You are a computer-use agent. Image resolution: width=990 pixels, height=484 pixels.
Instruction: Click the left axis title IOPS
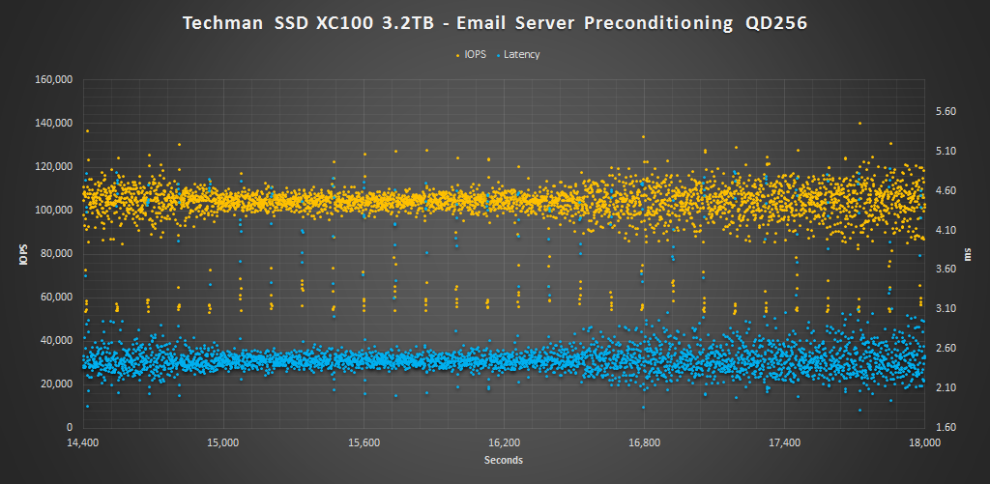point(23,253)
